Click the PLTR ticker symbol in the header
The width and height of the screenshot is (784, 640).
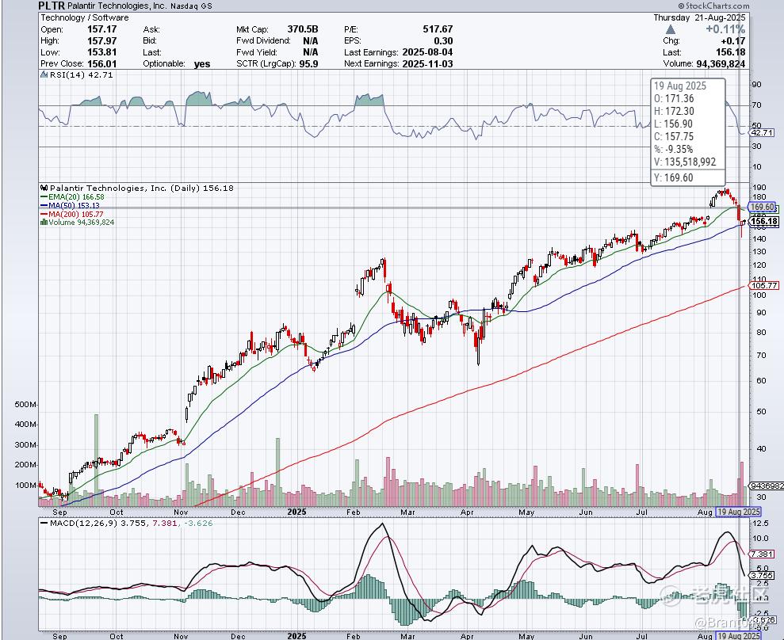52,6
